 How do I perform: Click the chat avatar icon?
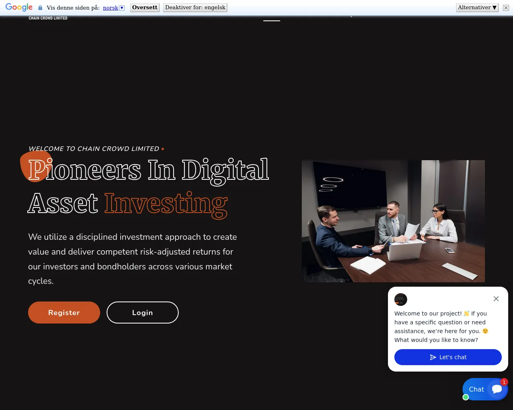click(401, 299)
